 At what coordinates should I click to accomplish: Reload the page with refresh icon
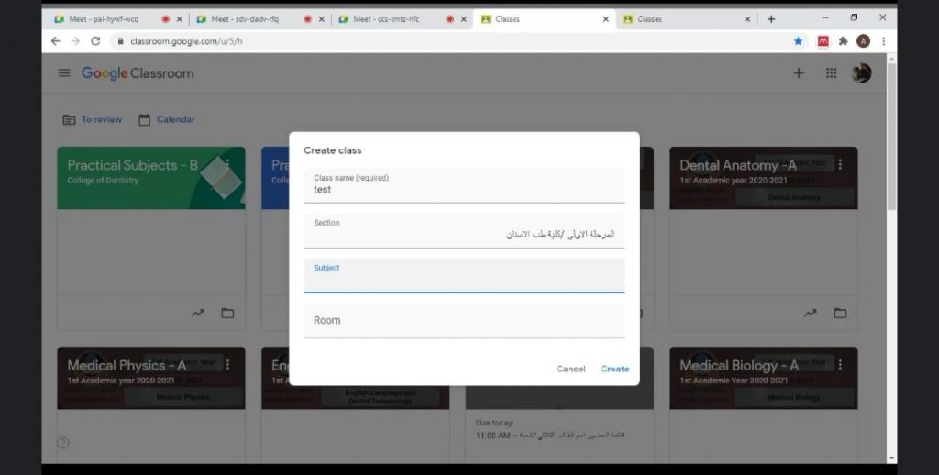[x=95, y=41]
